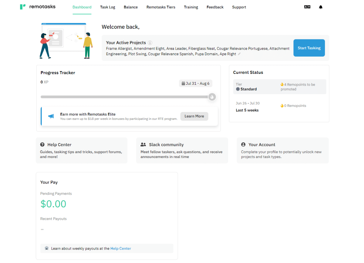Viewport: 364px width, 263px height.
Task: Click the megaphone icon in Remotasks Elite banner
Action: (x=51, y=116)
